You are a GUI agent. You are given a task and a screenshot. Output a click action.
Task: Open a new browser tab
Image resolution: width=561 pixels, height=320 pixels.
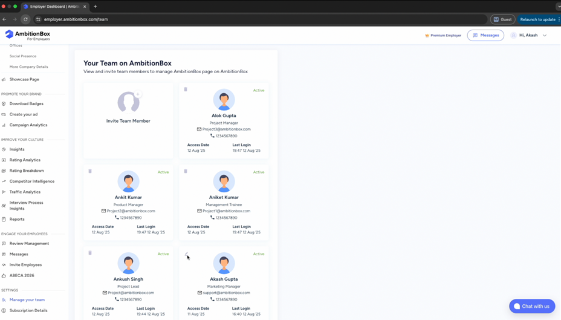pyautogui.click(x=95, y=7)
